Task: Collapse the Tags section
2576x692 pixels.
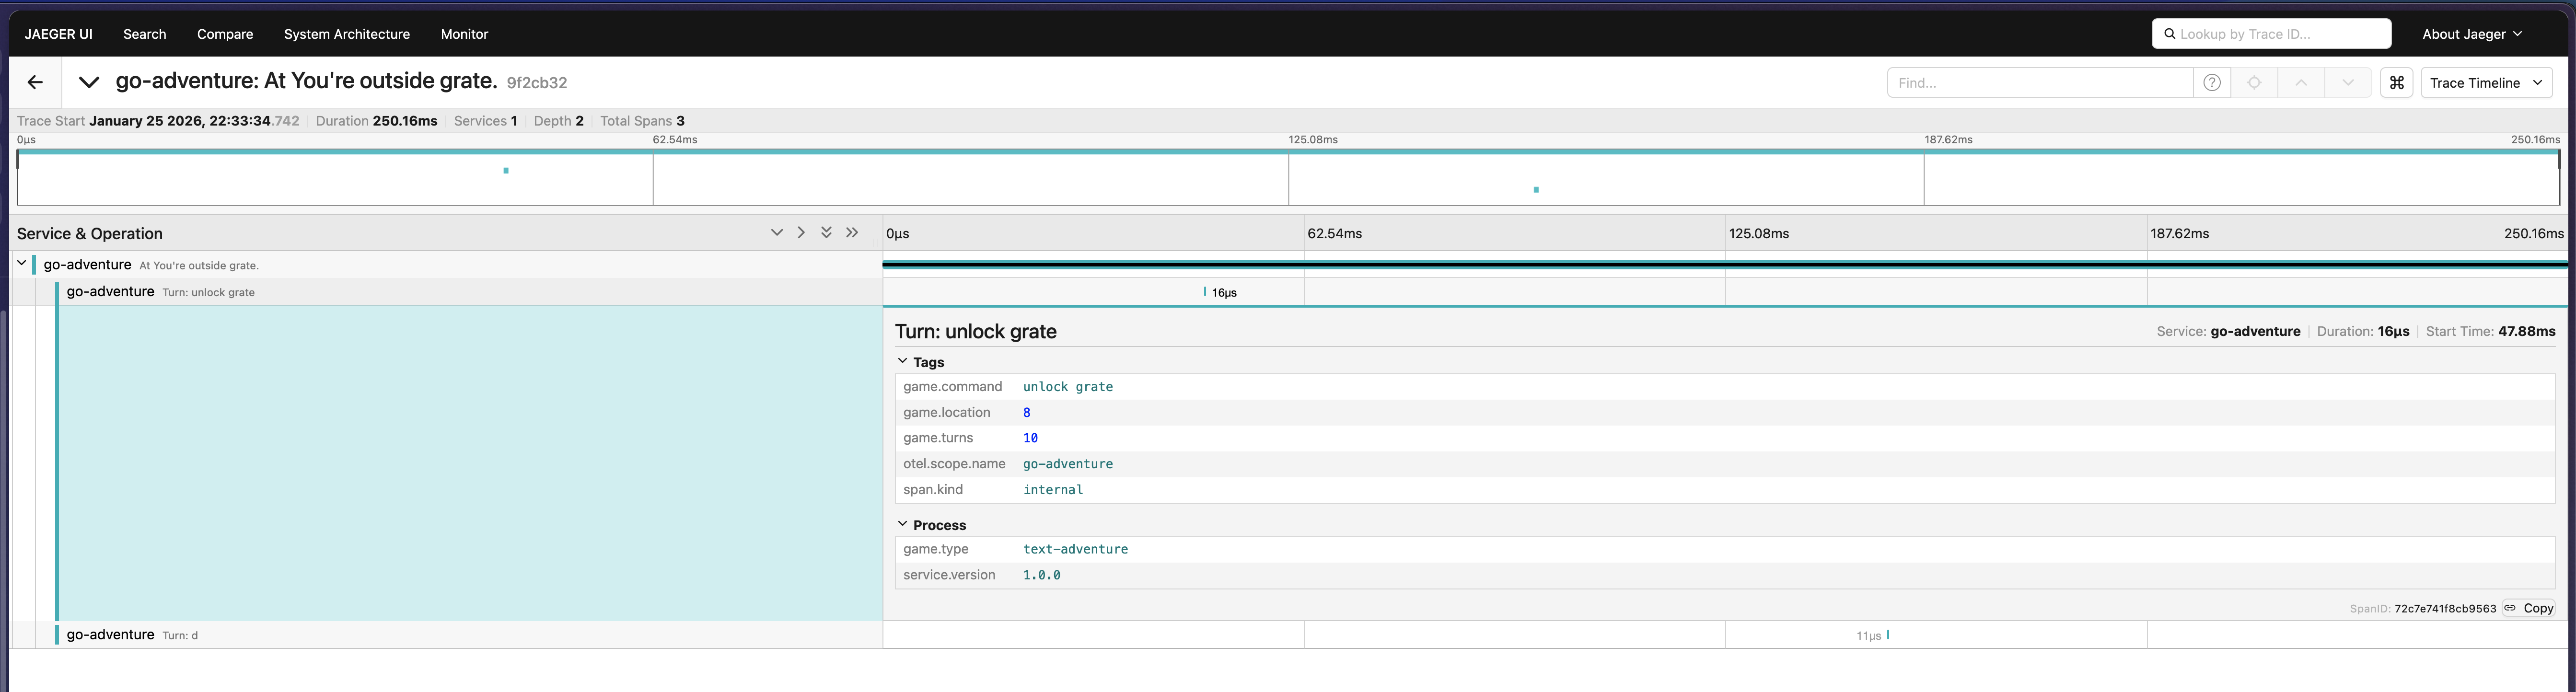Action: [902, 362]
